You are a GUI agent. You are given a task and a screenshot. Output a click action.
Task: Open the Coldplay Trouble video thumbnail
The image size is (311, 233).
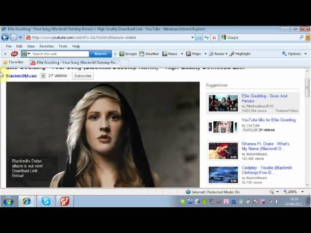pos(223,175)
